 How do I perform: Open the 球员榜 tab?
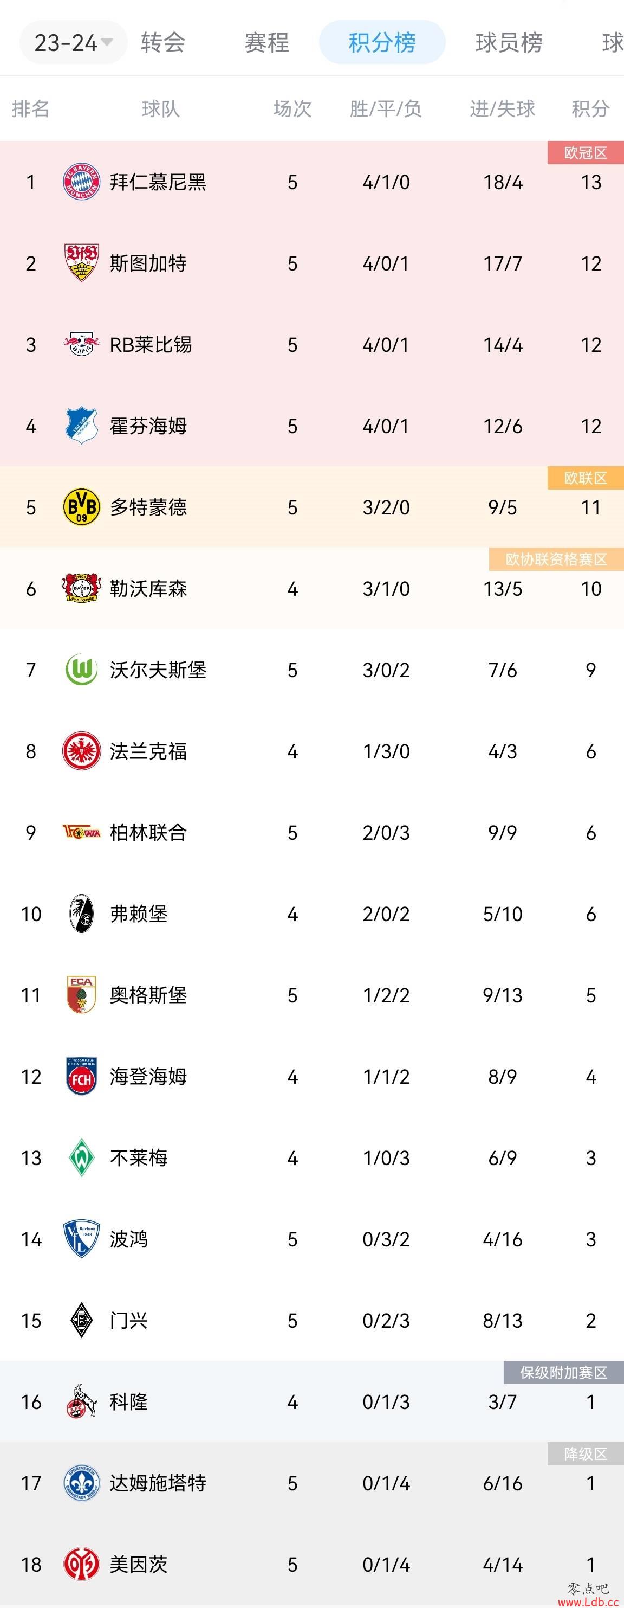click(509, 42)
